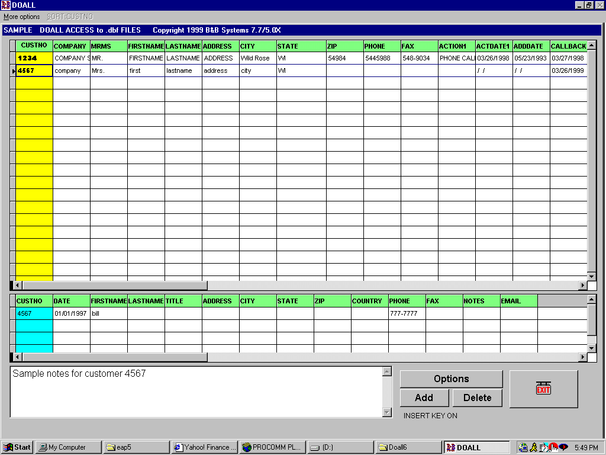Click the CALLBACK column header in the top grid
The width and height of the screenshot is (606, 455).
pos(568,46)
